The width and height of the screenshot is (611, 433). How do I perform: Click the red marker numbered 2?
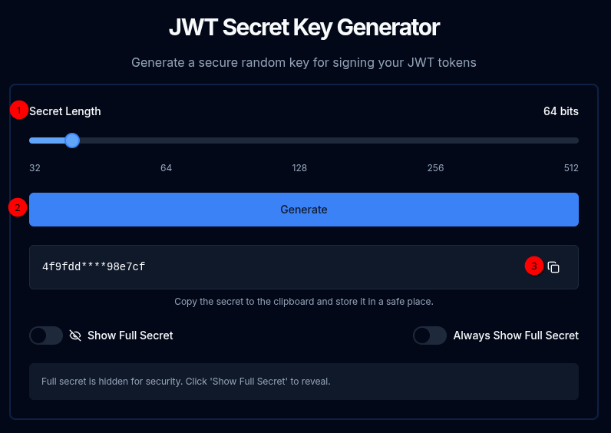coord(18,207)
